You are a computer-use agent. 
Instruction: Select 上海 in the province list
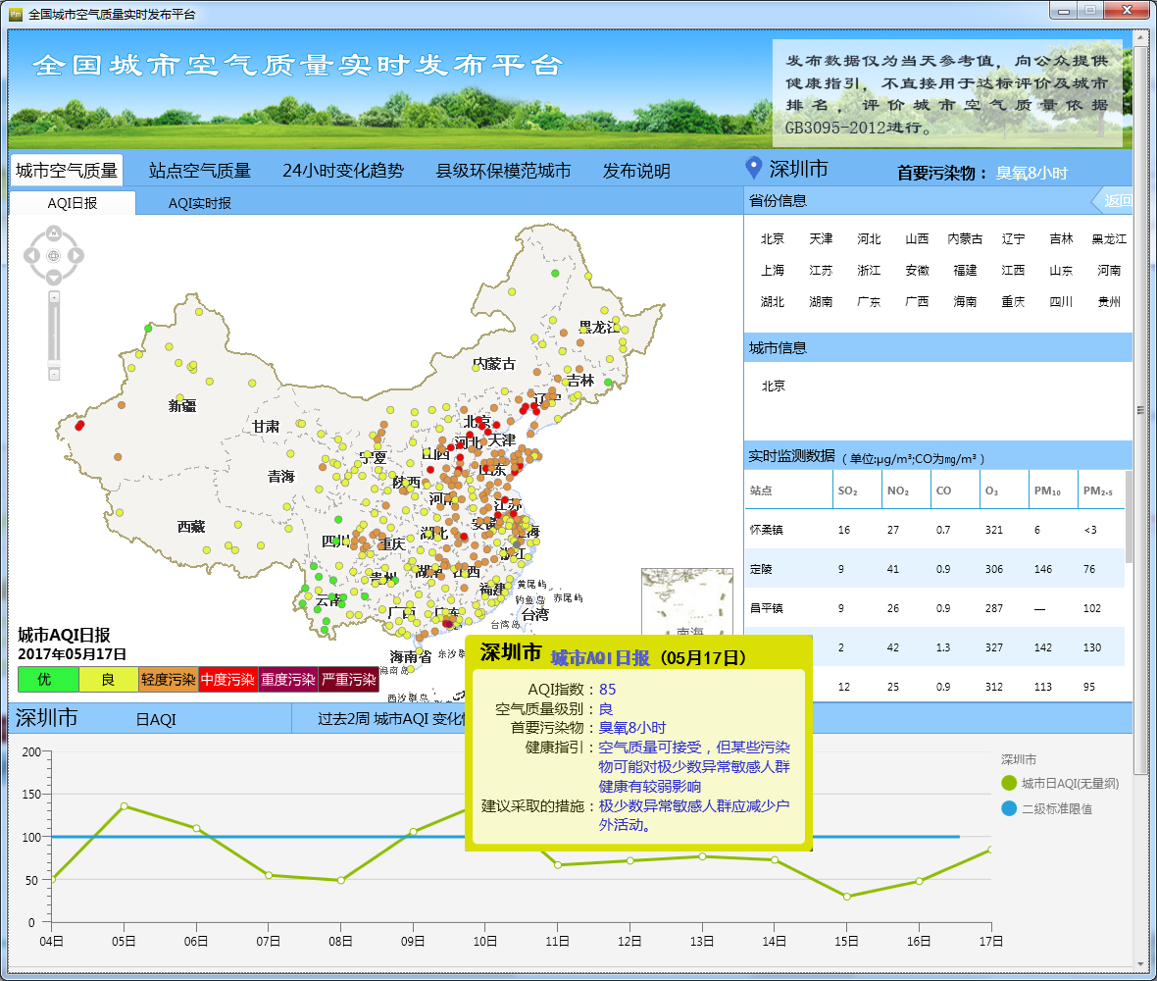(773, 270)
